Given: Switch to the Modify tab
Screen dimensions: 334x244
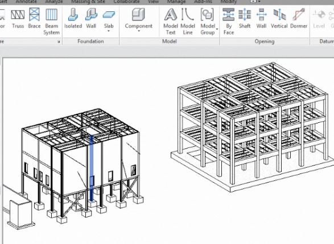Looking at the screenshot, I should pyautogui.click(x=228, y=2).
